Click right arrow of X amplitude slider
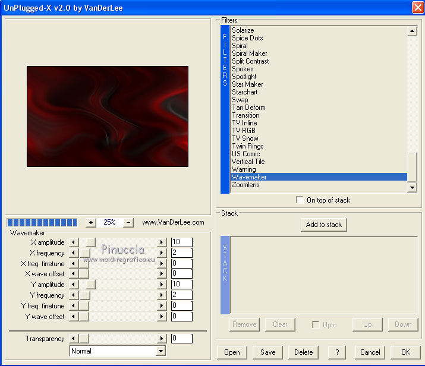This screenshot has width=425, height=366. pos(162,242)
